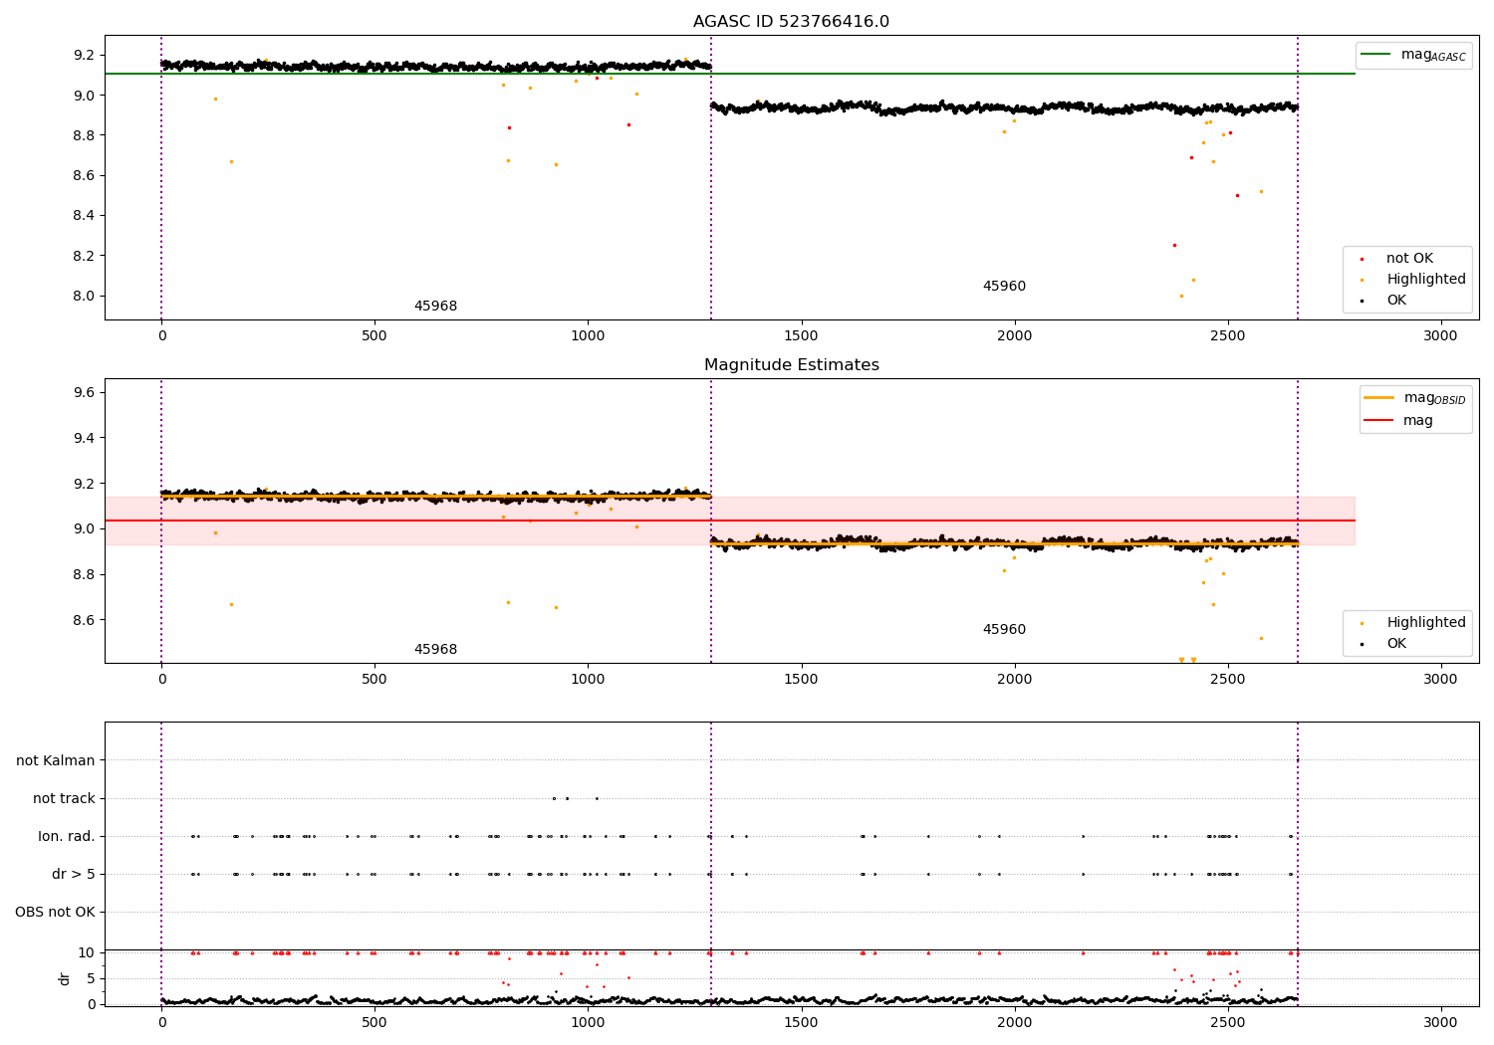The height and width of the screenshot is (1045, 1494).
Task: Click the 'Ion. rad.' y-axis label
Action: pos(67,836)
